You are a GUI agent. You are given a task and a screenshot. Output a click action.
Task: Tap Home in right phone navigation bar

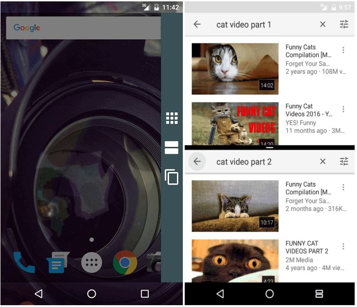pyautogui.click(x=269, y=294)
